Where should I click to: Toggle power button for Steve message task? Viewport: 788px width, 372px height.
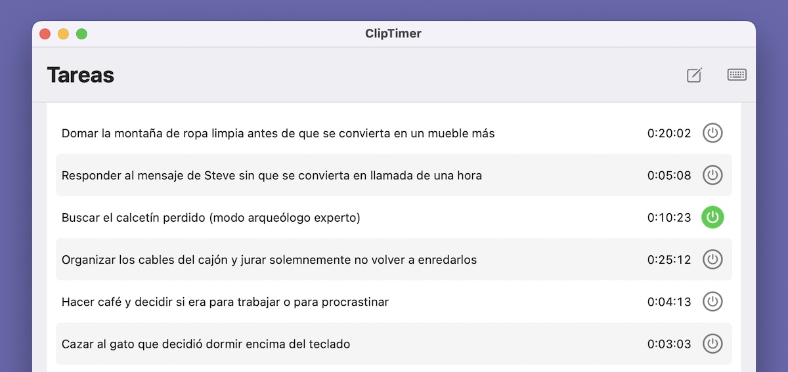(712, 175)
